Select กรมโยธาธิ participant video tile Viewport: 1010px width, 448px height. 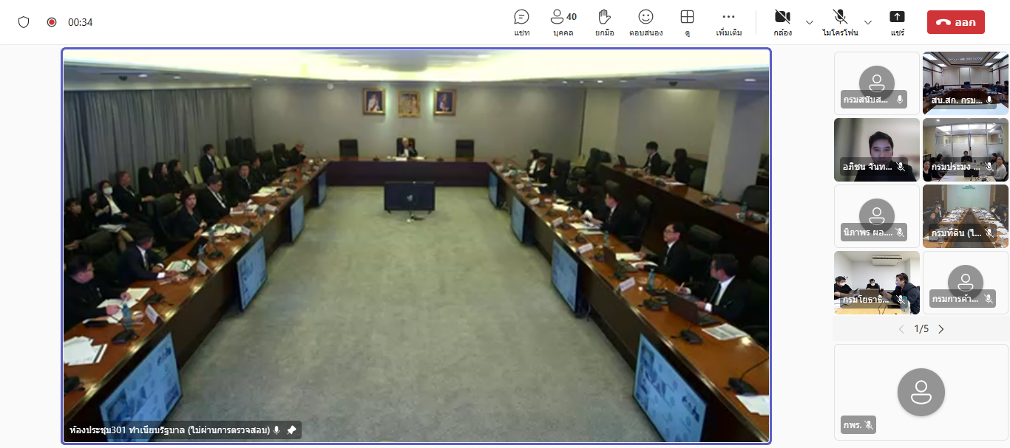(x=876, y=282)
